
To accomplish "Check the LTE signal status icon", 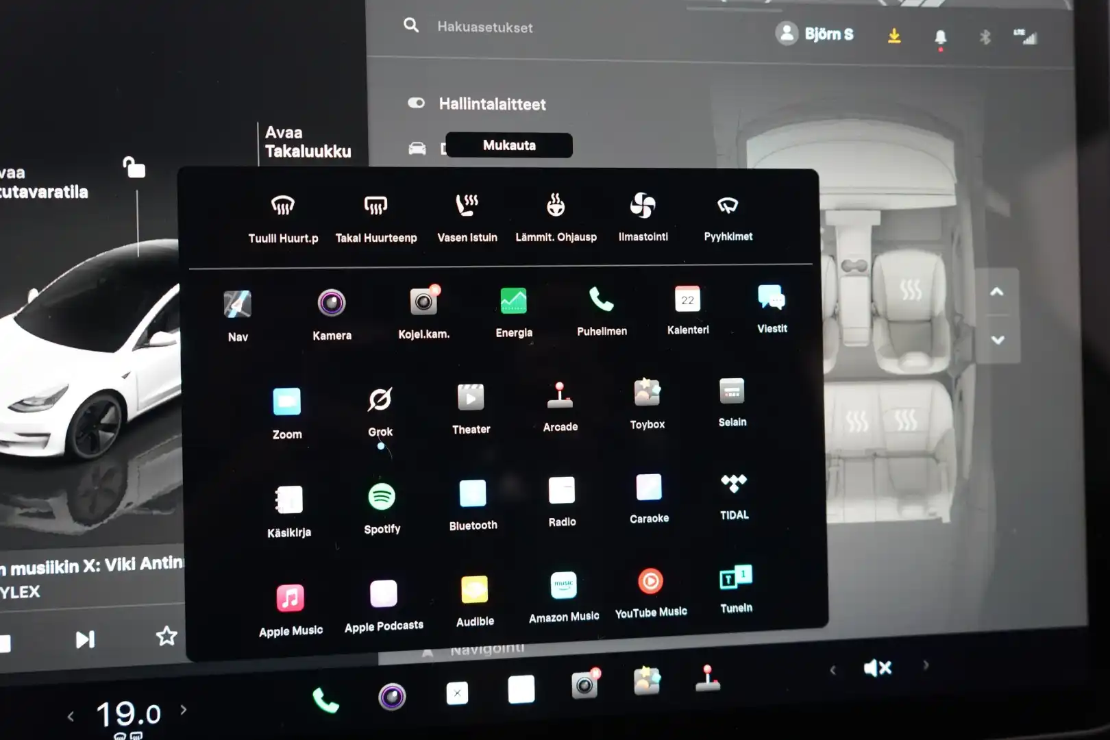I will point(1026,37).
